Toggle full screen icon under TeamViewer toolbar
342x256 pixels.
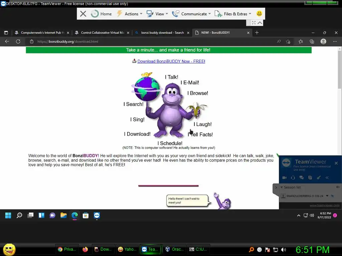click(x=254, y=22)
